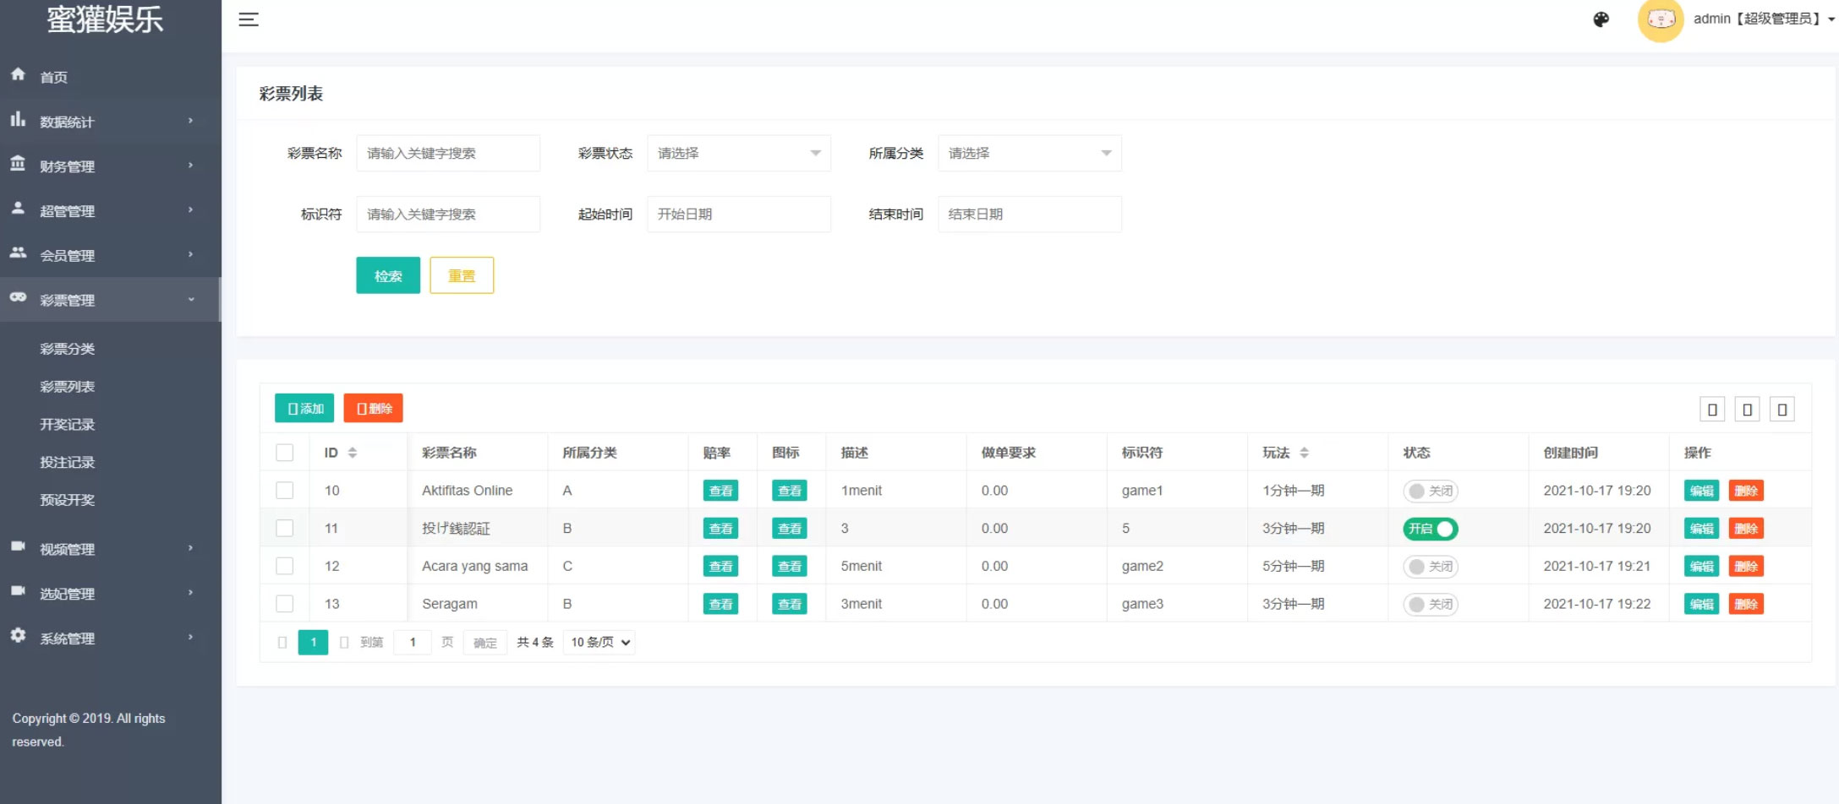Click the orange 删除 toolbar button
The image size is (1839, 804).
tap(373, 408)
